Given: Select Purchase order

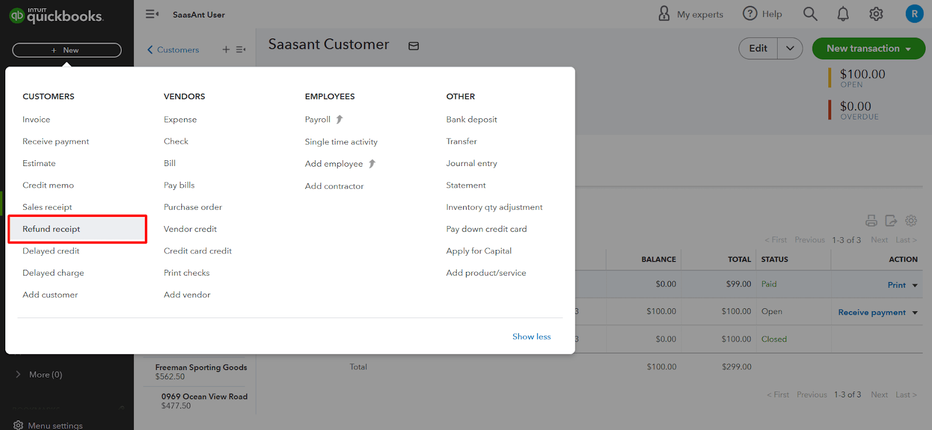Looking at the screenshot, I should (193, 207).
